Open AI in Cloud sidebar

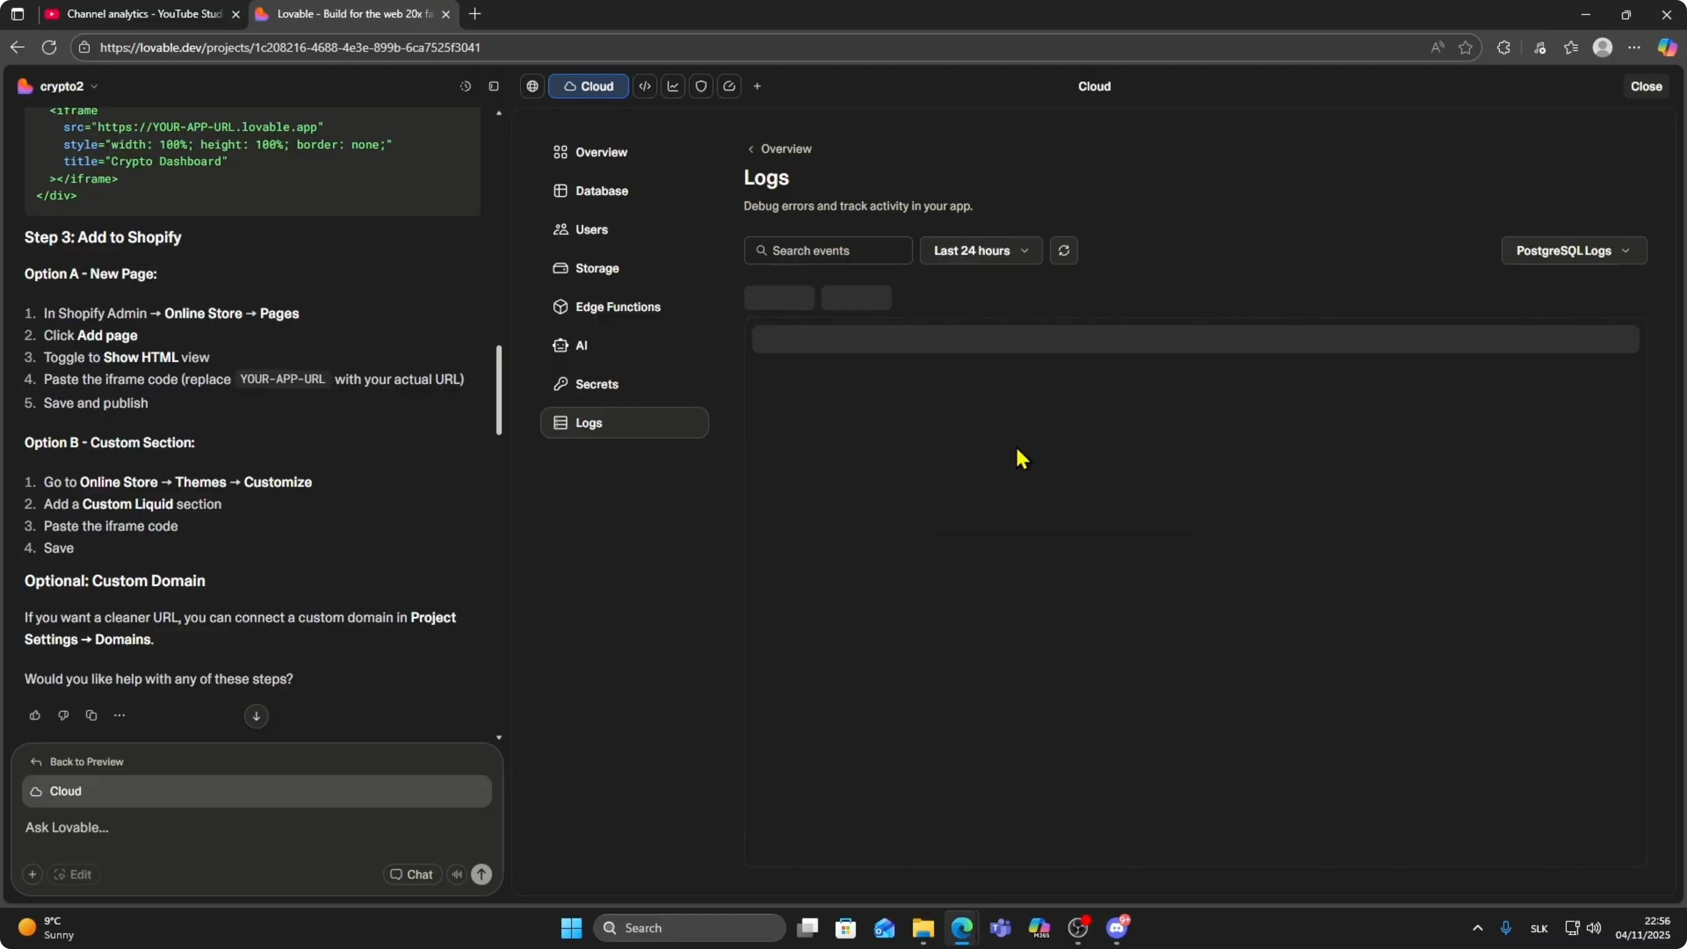[624, 345]
